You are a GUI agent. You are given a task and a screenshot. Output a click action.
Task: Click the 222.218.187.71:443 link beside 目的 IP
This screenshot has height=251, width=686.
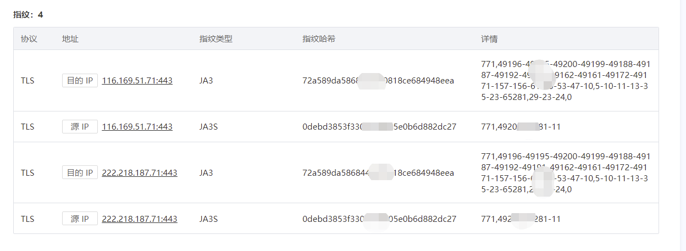[139, 173]
